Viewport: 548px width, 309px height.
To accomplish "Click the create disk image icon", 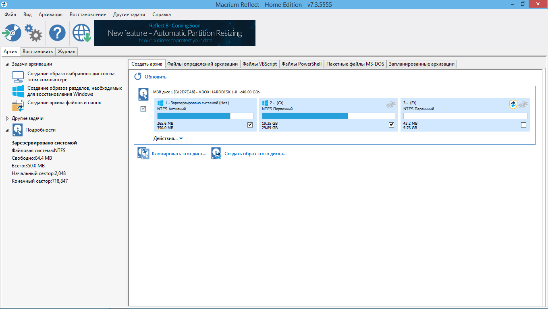I will coord(216,154).
